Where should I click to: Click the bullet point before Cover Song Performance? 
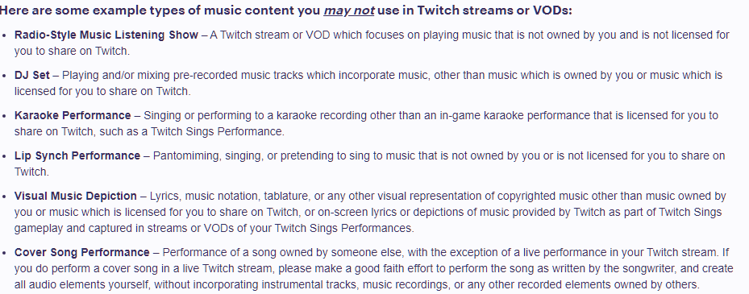[5, 254]
